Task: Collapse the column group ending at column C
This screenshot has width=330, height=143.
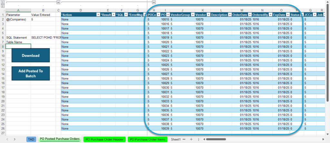Action: 59,2
